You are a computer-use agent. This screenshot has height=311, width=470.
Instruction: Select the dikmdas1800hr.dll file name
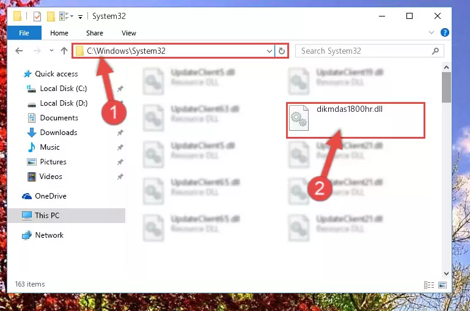point(350,109)
